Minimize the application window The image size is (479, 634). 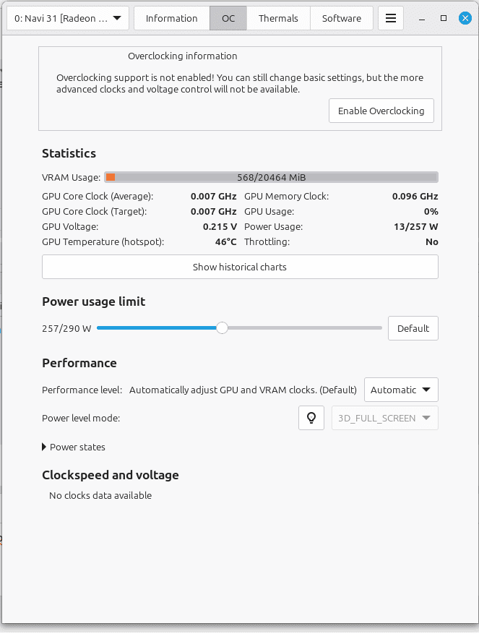click(423, 17)
